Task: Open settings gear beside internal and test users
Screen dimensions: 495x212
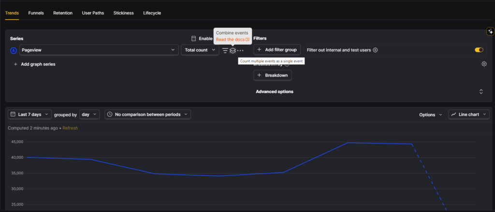Action: [x=375, y=50]
